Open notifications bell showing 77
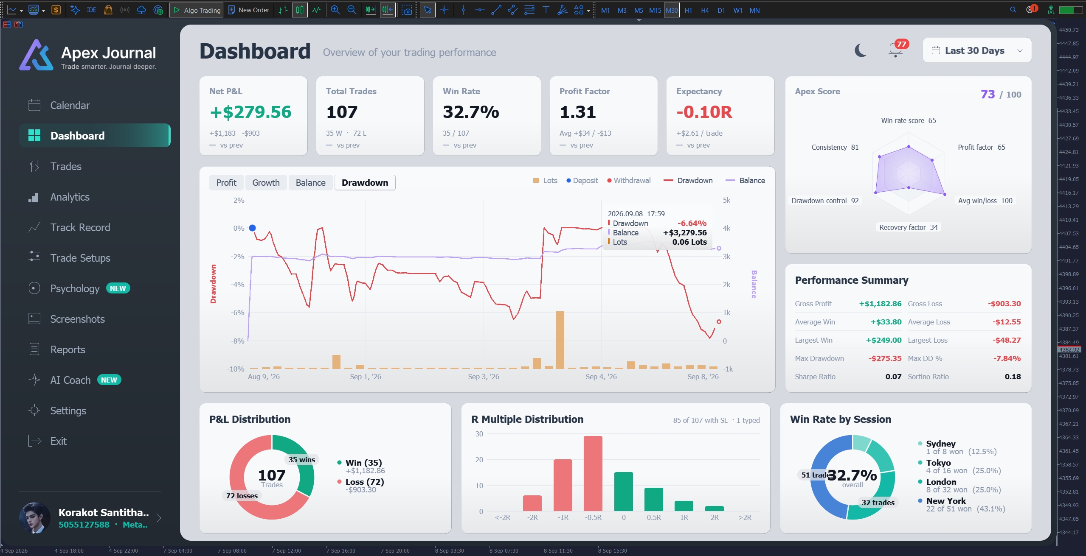The image size is (1086, 556). (897, 49)
